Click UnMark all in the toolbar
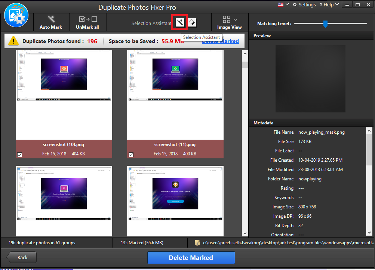 (x=87, y=22)
